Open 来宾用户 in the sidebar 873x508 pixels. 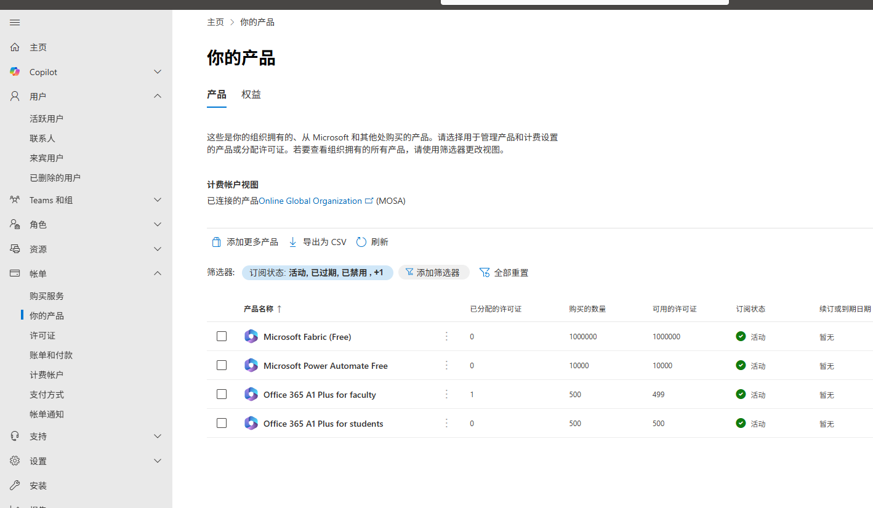47,158
